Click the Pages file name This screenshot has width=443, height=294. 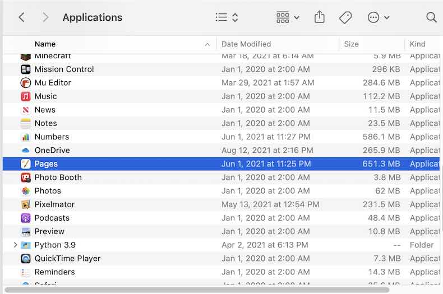46,164
